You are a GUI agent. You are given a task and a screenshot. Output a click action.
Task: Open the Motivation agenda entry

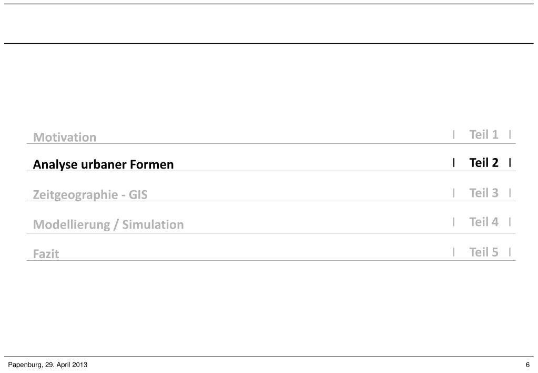click(x=65, y=138)
